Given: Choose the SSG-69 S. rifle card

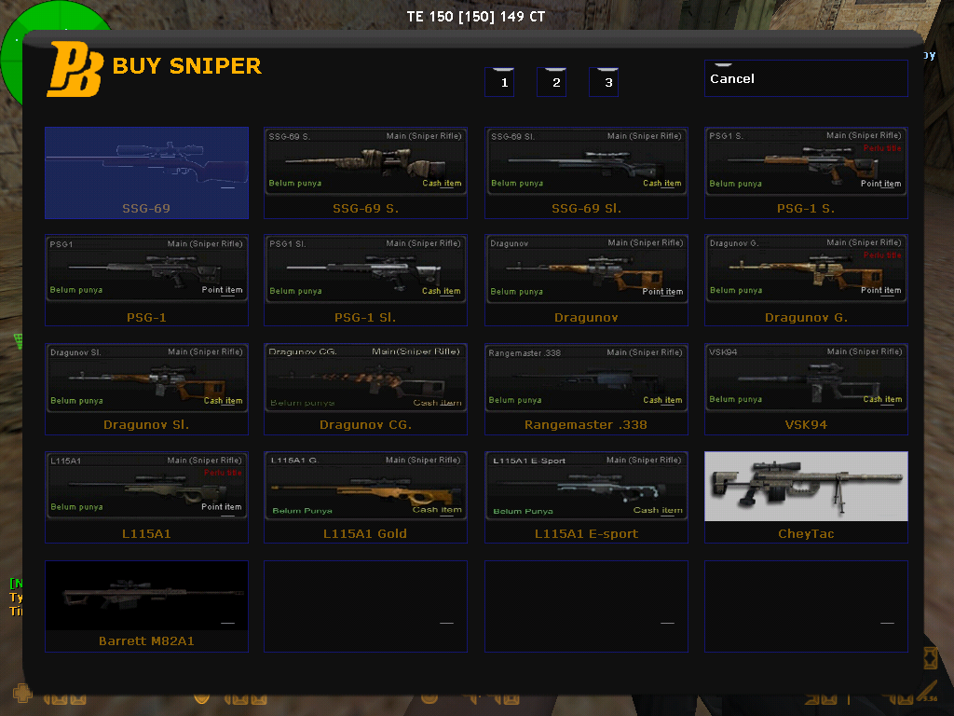Looking at the screenshot, I should tap(365, 172).
